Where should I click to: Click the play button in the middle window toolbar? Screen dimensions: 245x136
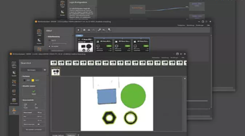[x=78, y=30]
